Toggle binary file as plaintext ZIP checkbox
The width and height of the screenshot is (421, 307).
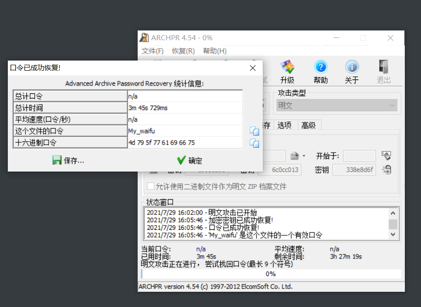click(x=151, y=187)
